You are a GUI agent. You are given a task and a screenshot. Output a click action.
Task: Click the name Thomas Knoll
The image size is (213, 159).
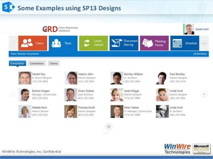[86, 108]
